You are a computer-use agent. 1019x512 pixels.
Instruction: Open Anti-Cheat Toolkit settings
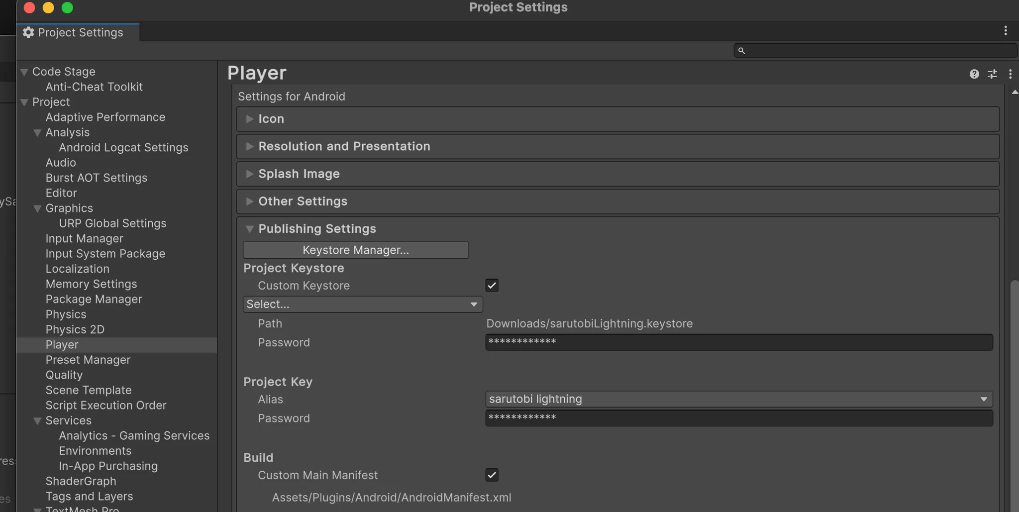(94, 87)
